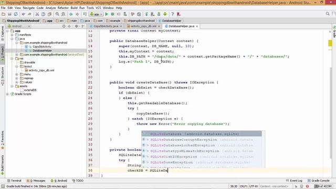The height and width of the screenshot is (189, 336).
Task: Open the Navigate menu
Action: point(29,8)
